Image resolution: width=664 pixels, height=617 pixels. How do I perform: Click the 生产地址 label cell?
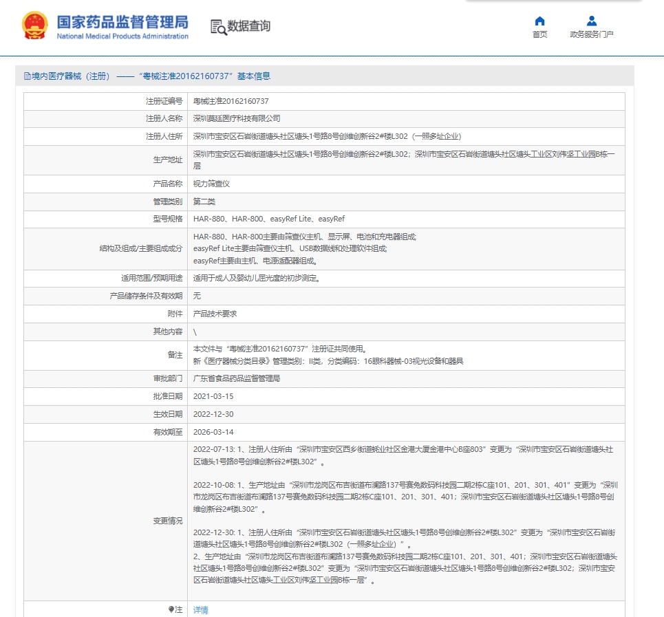click(106, 160)
